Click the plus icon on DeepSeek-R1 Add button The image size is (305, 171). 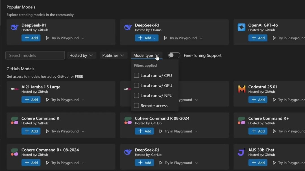27,38
